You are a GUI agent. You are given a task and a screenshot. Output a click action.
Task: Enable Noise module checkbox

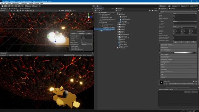[160, 64]
